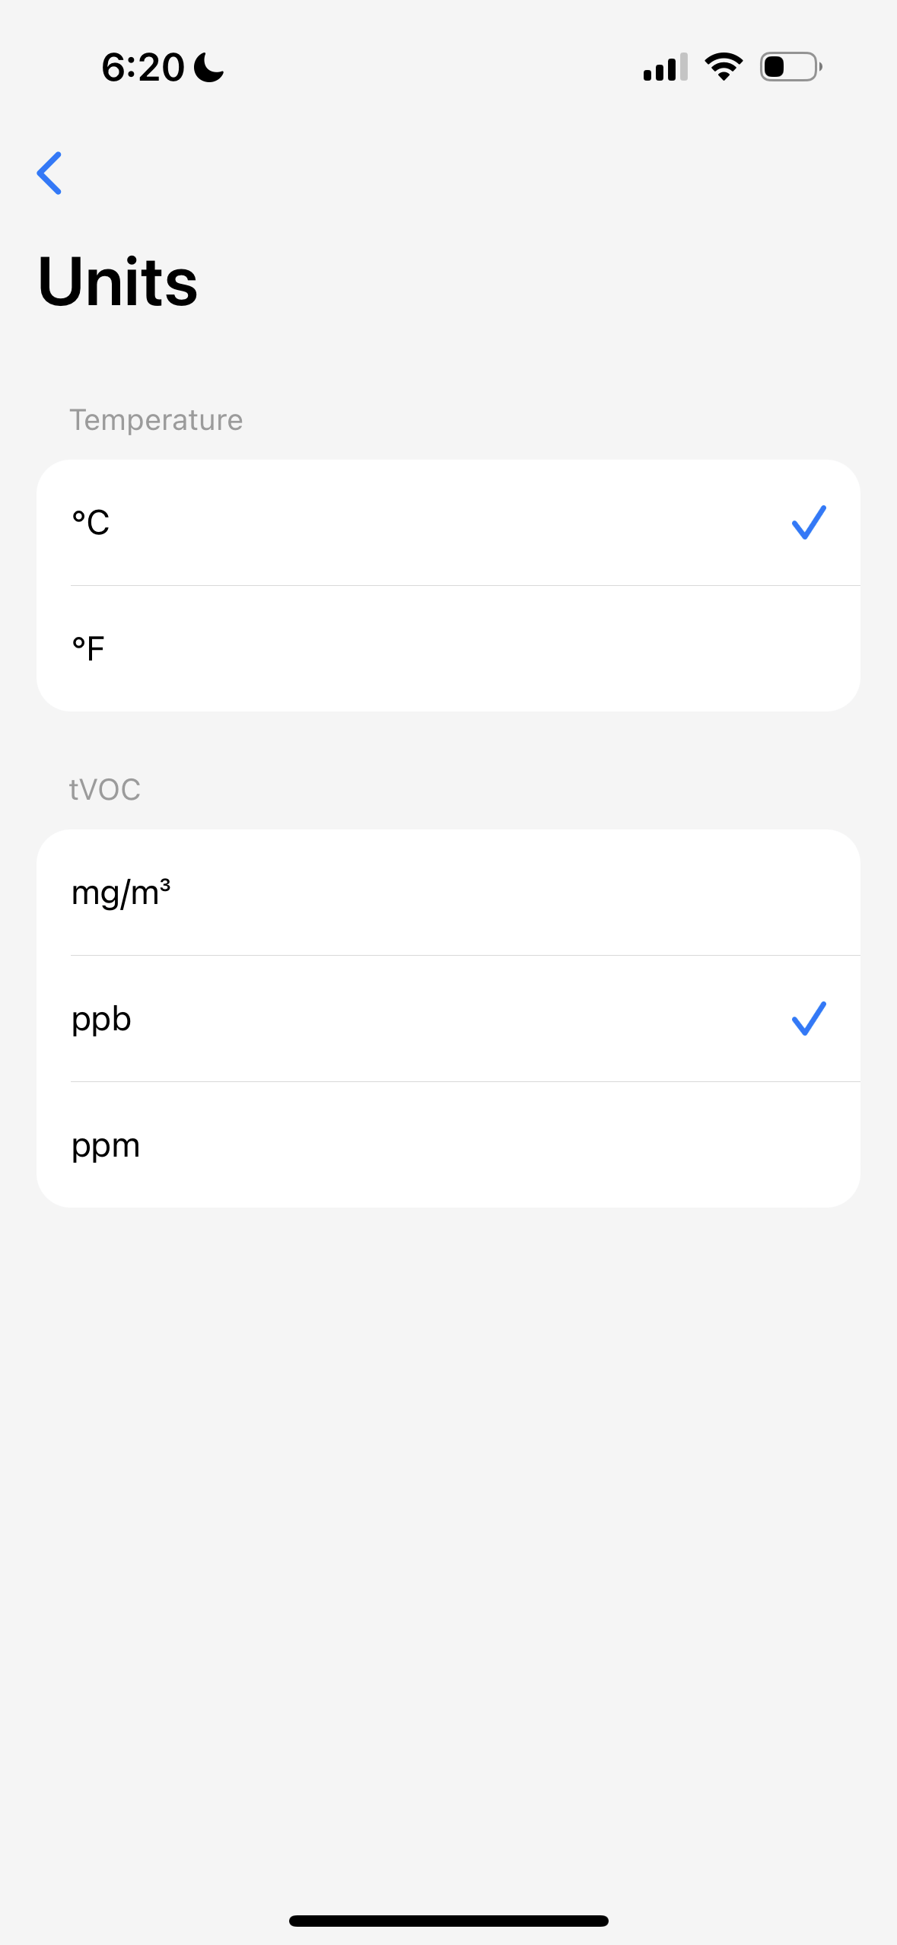Choose mg/m³ for tVOC unit
897x1945 pixels.
[448, 893]
